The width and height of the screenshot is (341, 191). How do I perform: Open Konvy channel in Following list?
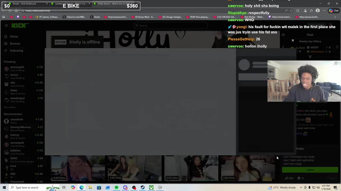coord(23,76)
